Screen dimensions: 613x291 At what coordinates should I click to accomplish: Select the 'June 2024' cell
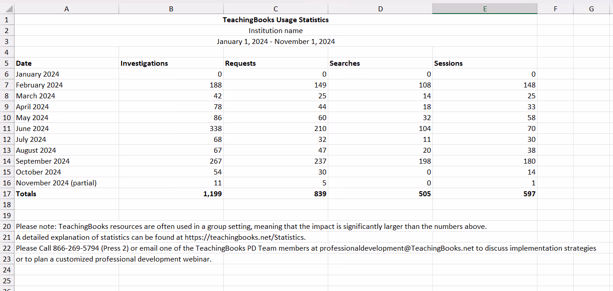(67, 129)
